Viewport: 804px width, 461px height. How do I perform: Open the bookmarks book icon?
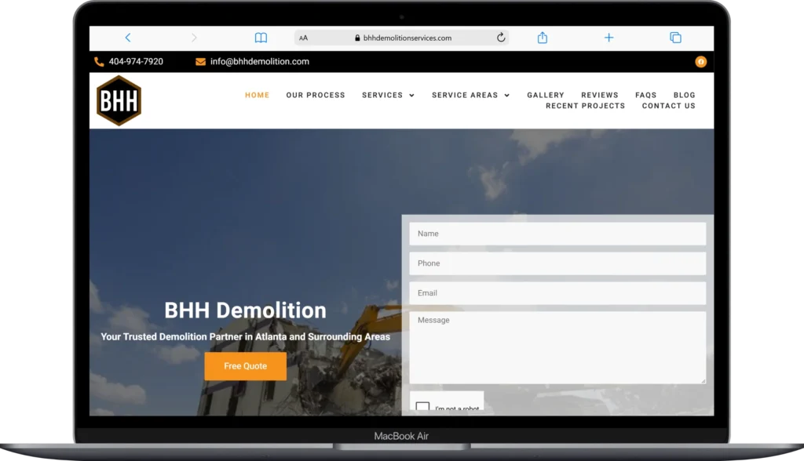pyautogui.click(x=261, y=38)
